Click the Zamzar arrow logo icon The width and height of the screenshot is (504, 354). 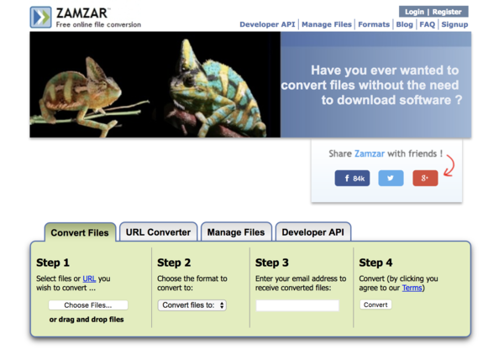click(40, 18)
